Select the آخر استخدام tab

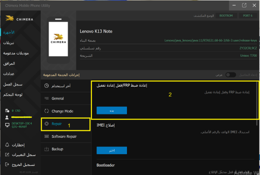66,86
